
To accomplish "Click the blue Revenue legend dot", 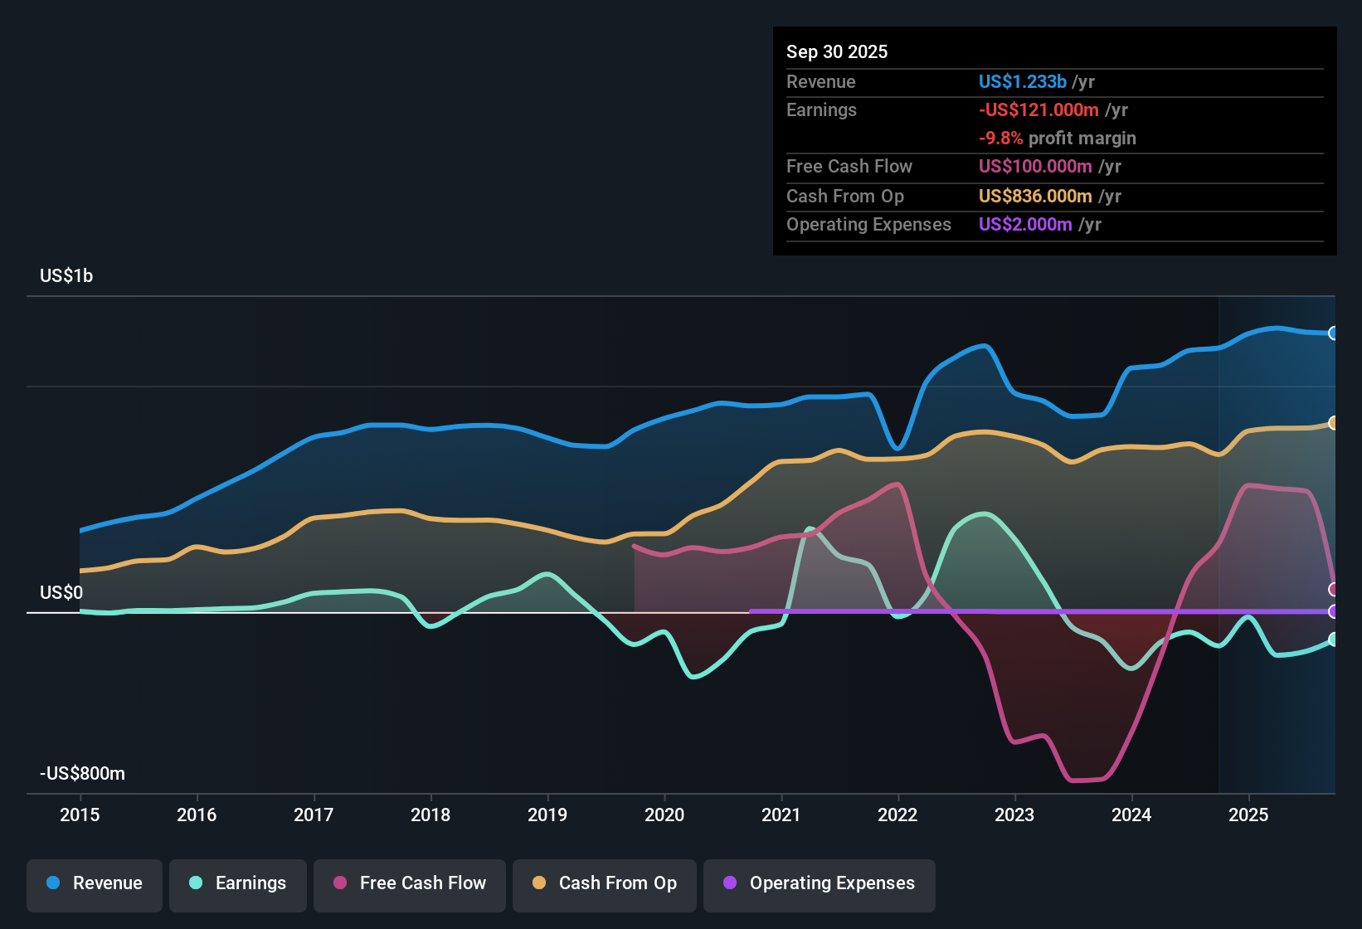I will tap(54, 883).
